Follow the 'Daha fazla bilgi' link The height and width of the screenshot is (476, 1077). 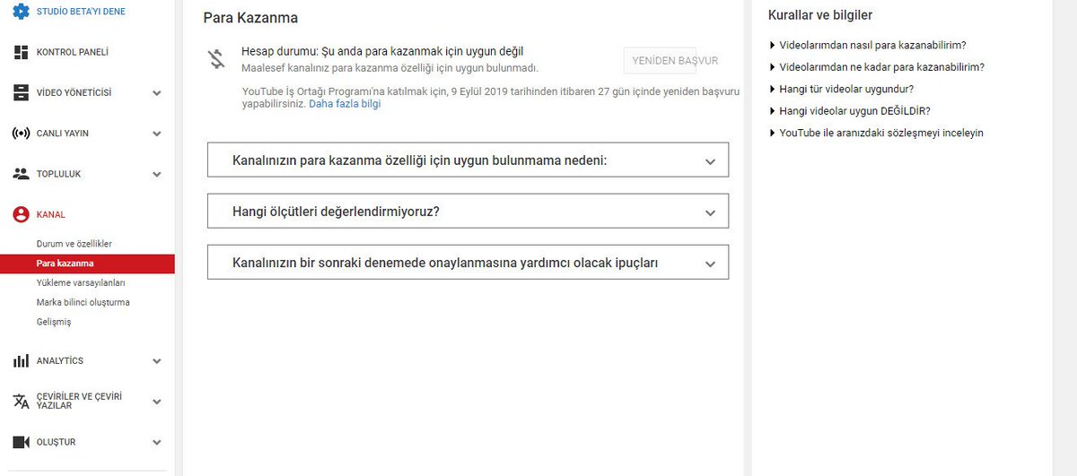click(x=345, y=104)
